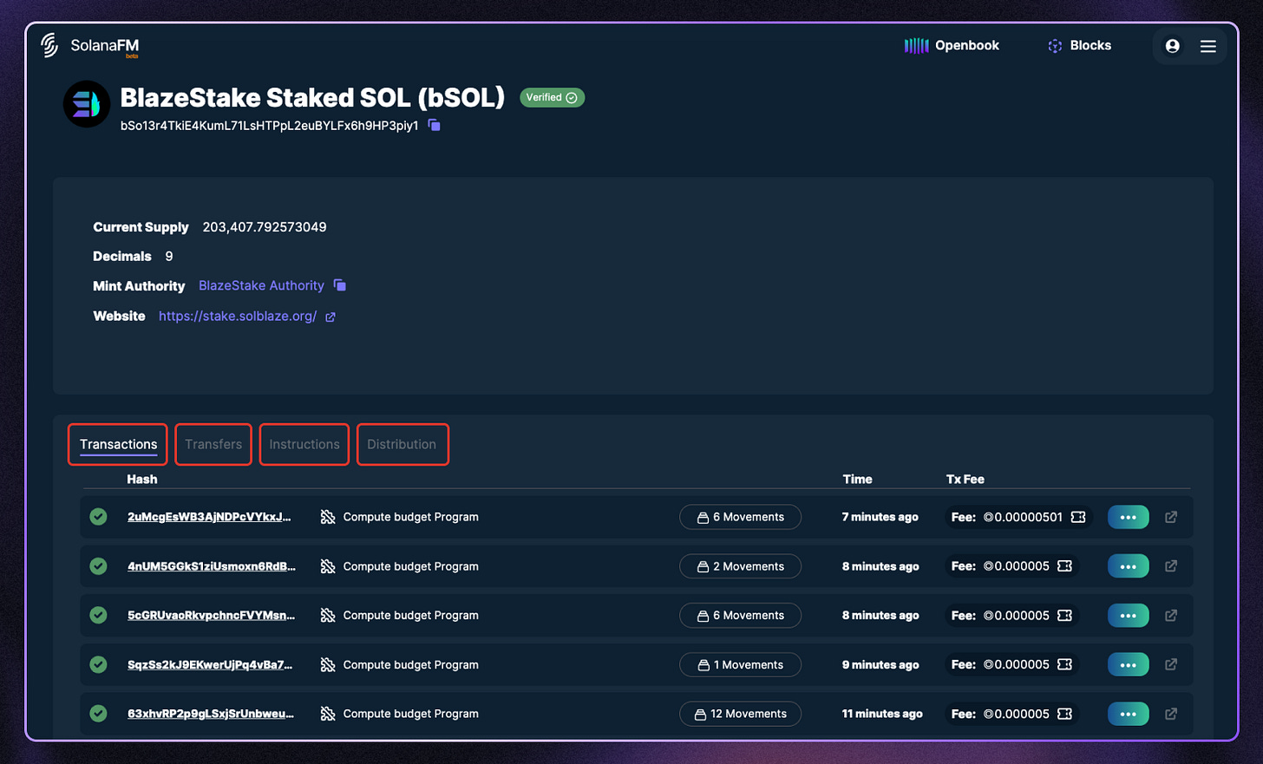1263x764 pixels.
Task: Copy the Mint Authority address
Action: pos(340,285)
